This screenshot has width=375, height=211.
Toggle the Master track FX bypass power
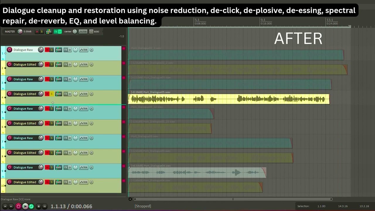click(60, 32)
